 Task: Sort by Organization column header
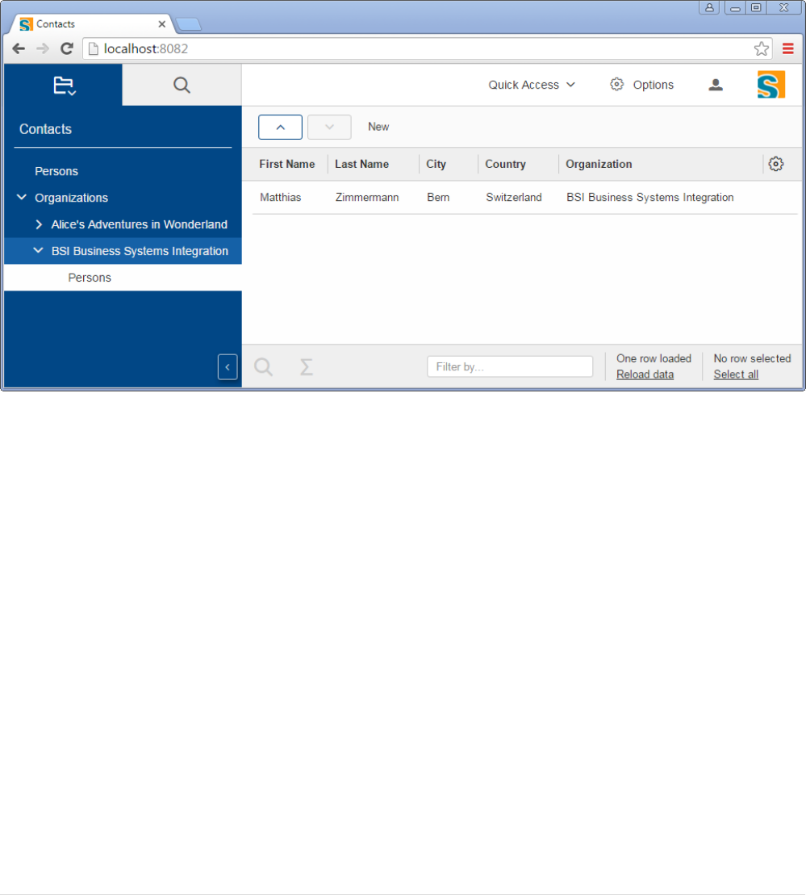click(599, 164)
